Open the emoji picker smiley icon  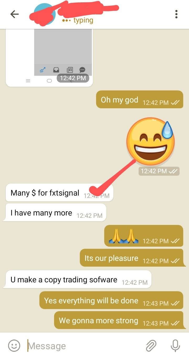click(x=14, y=346)
